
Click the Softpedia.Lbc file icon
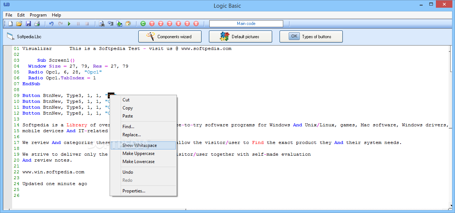pyautogui.click(x=10, y=36)
